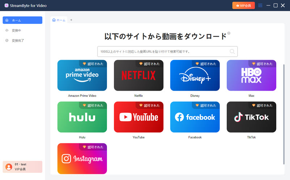Screen dimensions: 290x180
Task: Open 変換完了 in sidebar
Action: [18, 40]
